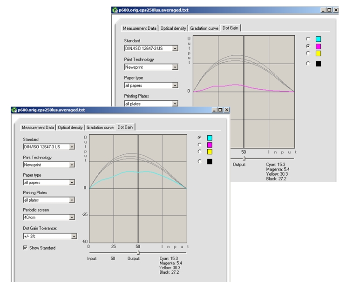Switch to Measurement Data tab in back window
This screenshot has width=340, height=284.
click(x=140, y=28)
